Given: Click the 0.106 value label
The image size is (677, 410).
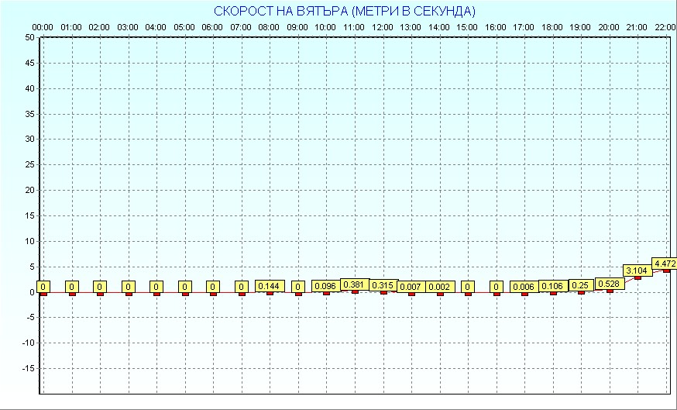Looking at the screenshot, I should tap(552, 286).
